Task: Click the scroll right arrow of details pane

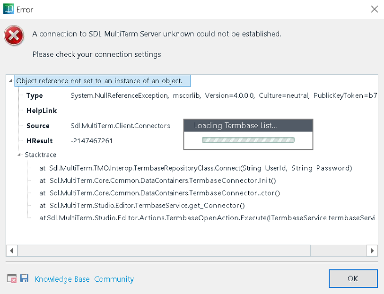Action: [372, 251]
